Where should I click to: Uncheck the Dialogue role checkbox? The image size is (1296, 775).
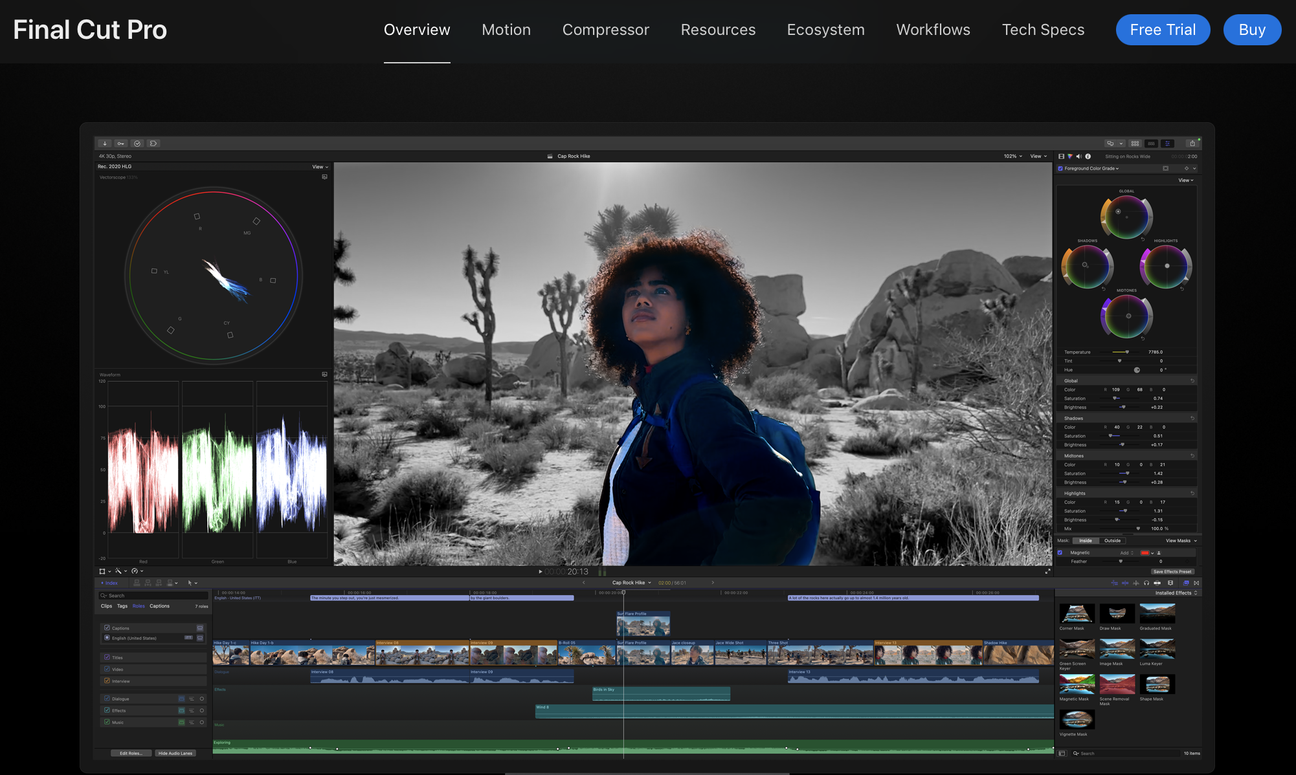[107, 699]
